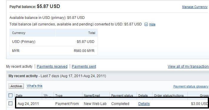209x110 pixels.
Task: Open the Manage Currency link
Action: tap(195, 7)
